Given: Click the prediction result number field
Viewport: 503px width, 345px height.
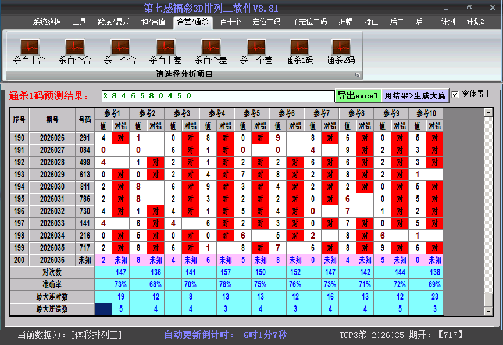Looking at the screenshot, I should pos(215,94).
